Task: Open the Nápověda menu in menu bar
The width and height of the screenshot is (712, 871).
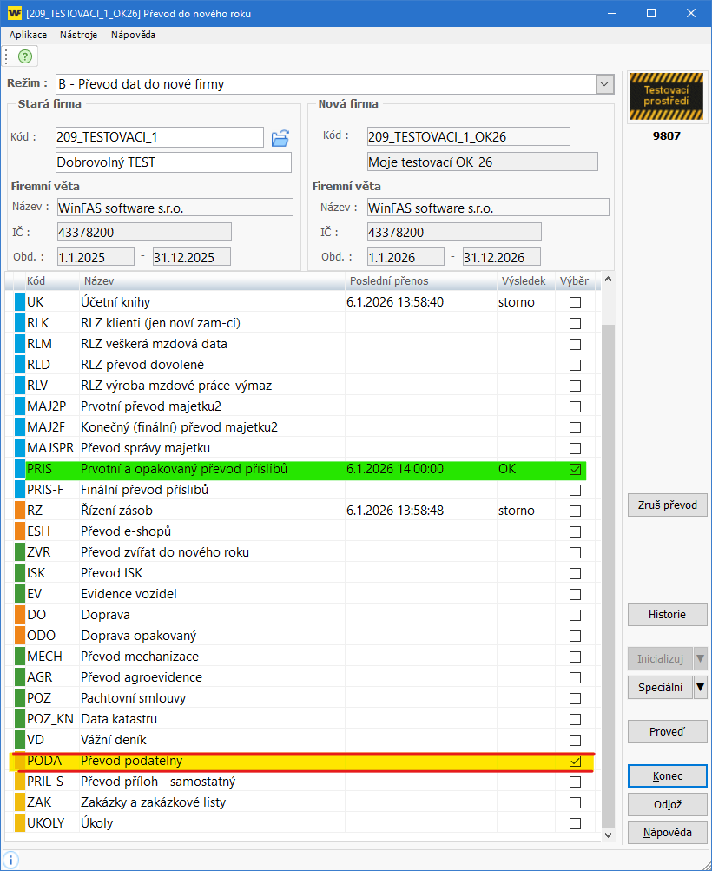Action: (x=133, y=35)
